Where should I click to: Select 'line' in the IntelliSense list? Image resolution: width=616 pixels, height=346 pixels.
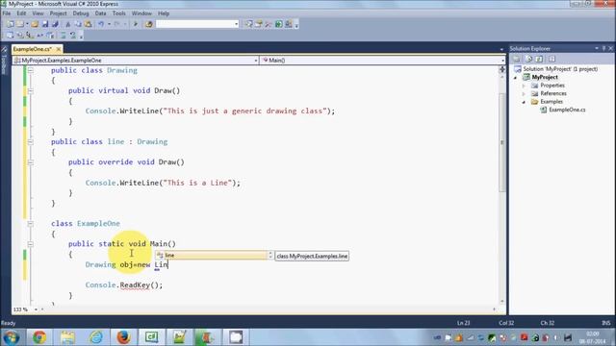pyautogui.click(x=212, y=256)
